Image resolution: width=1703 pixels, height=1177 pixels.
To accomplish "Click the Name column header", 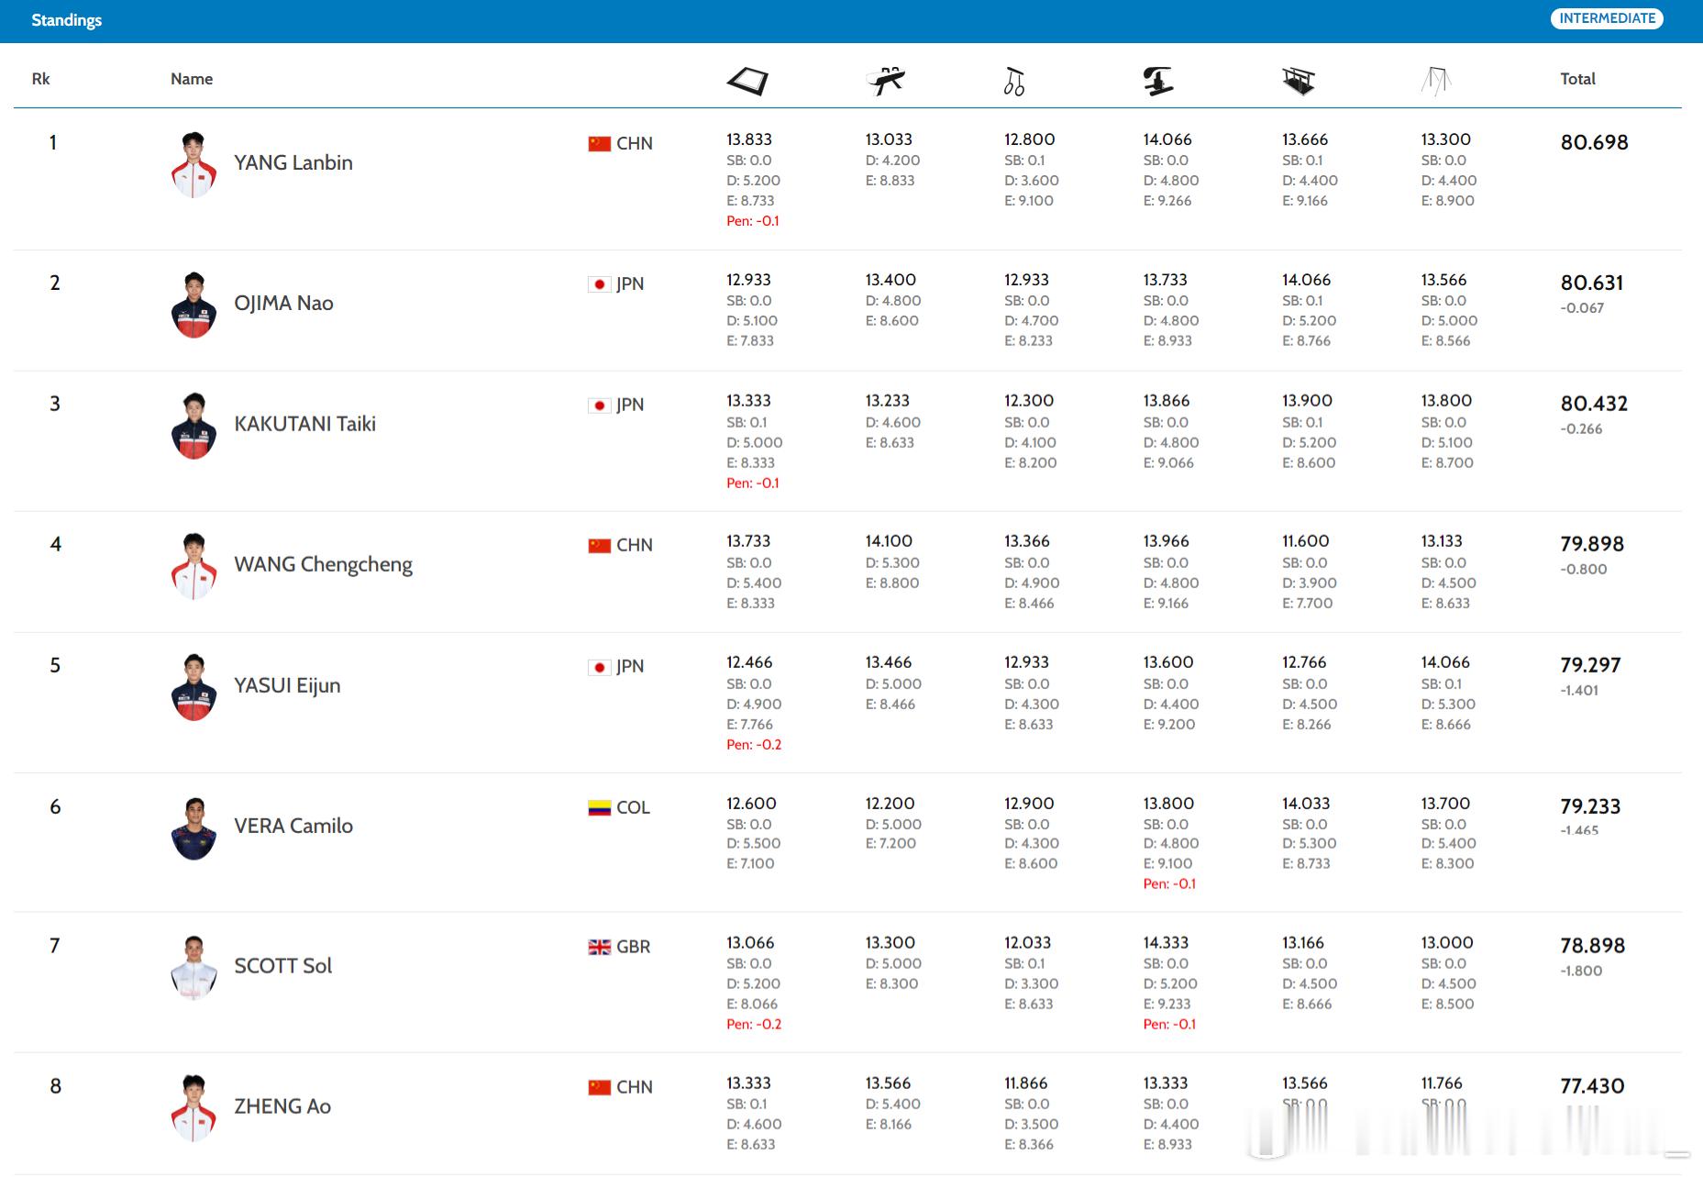I will (x=192, y=79).
